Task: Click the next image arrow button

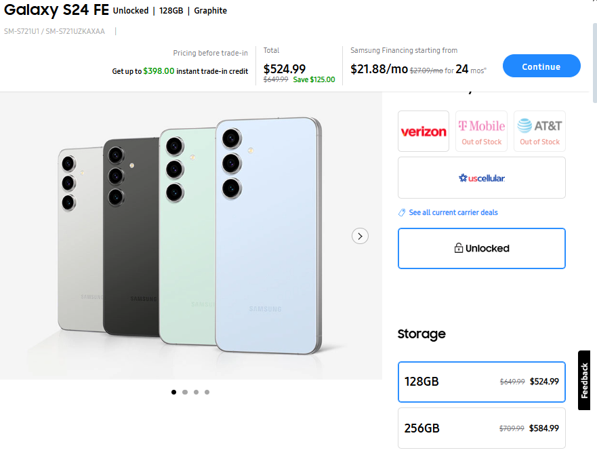Action: pos(361,236)
